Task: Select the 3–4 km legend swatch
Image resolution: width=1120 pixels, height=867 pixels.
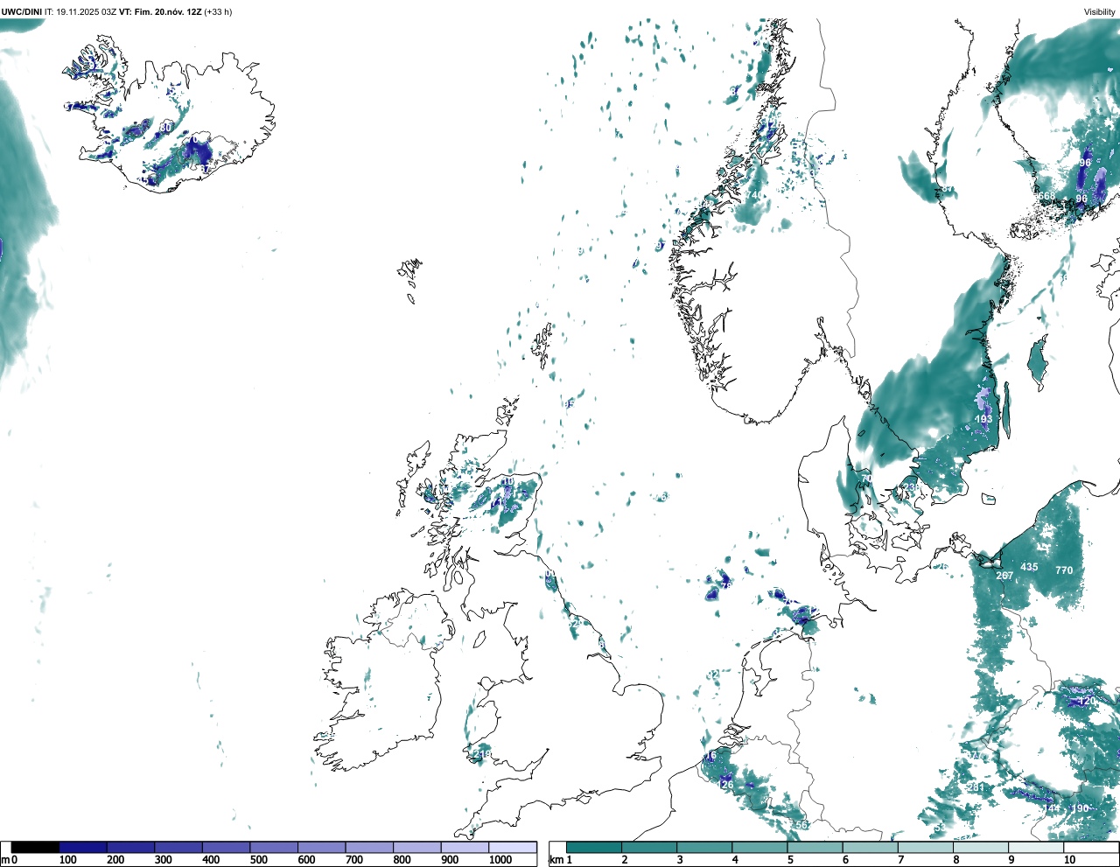Action: 704,847
